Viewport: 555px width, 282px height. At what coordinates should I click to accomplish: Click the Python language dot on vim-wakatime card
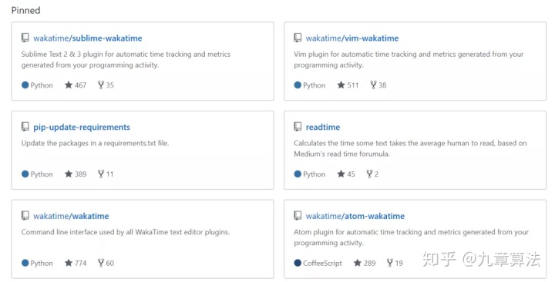pyautogui.click(x=298, y=85)
